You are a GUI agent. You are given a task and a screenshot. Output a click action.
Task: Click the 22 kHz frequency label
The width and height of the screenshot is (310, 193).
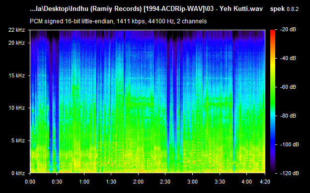click(x=16, y=30)
